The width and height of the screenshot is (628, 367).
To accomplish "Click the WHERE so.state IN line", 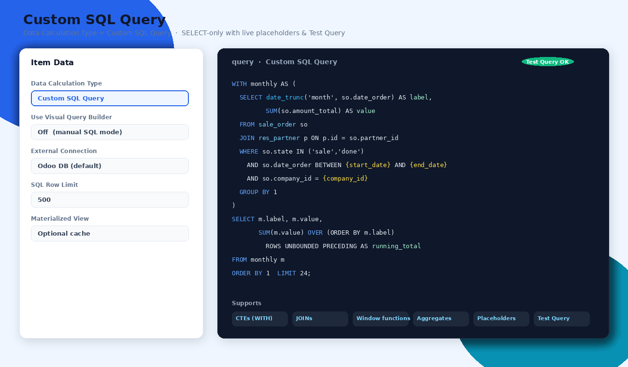I will (302, 152).
